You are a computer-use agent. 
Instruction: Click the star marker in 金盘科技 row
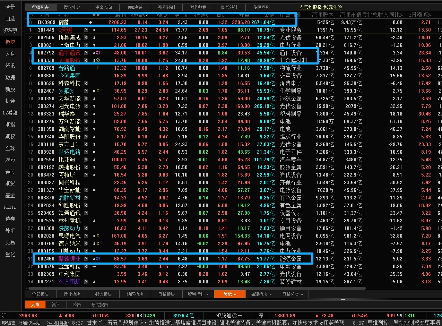click(94, 266)
